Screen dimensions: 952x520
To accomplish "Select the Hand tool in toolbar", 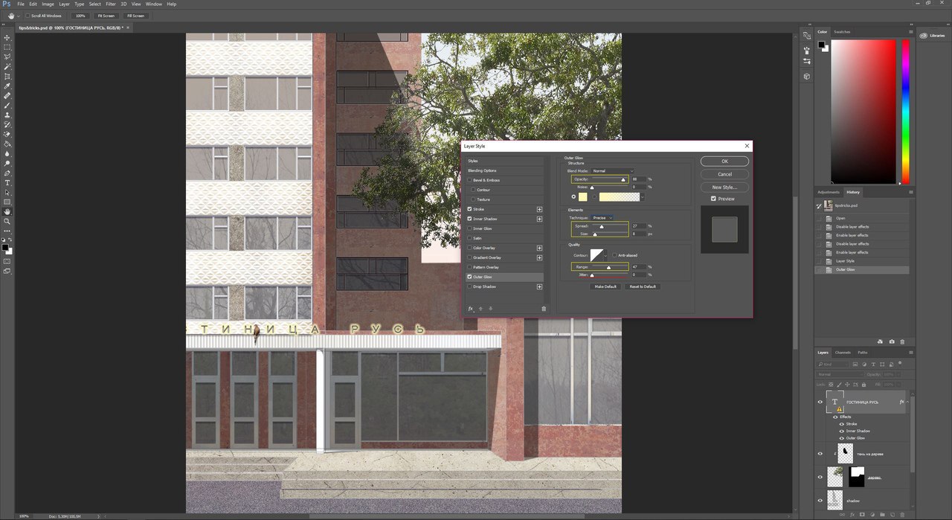I will (7, 211).
